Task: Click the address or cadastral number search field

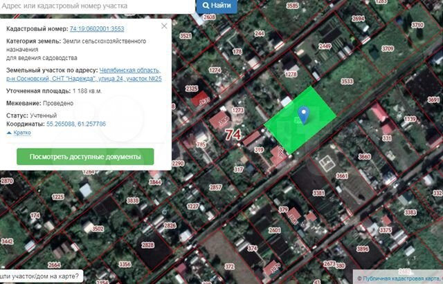Action: pyautogui.click(x=97, y=6)
